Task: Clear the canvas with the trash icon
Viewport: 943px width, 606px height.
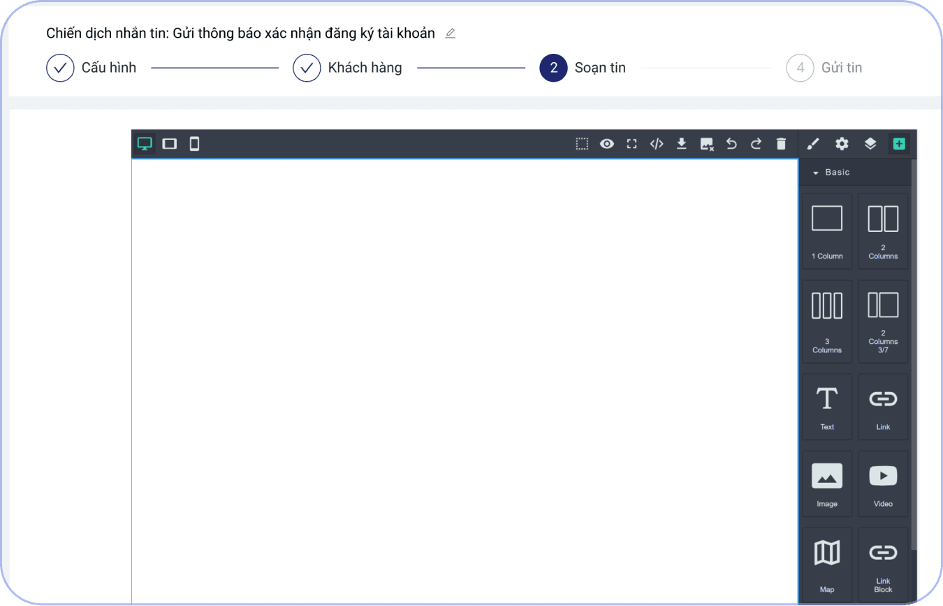Action: pos(781,143)
